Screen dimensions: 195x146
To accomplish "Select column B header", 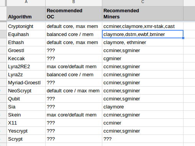I will (74, 3).
